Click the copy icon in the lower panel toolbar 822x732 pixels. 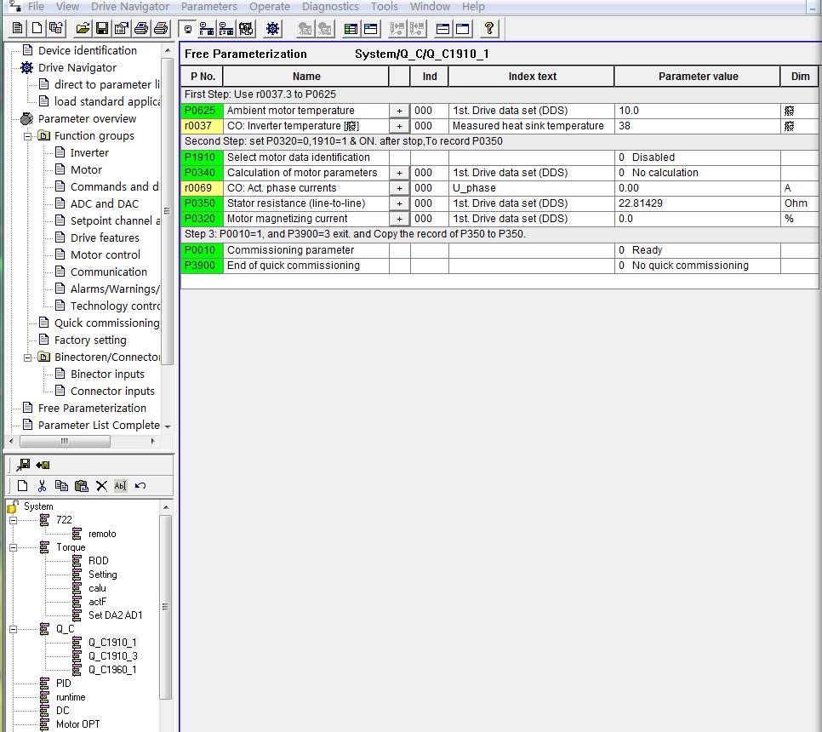click(61, 486)
